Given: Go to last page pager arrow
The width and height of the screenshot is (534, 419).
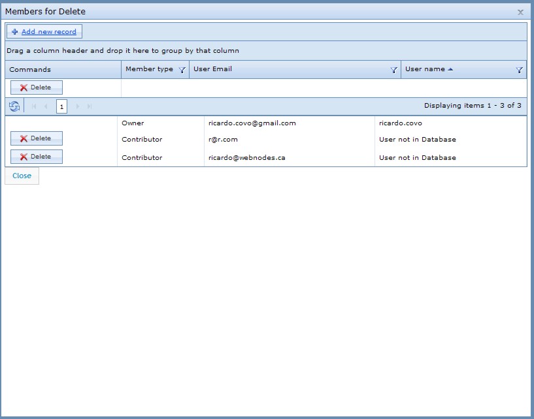Looking at the screenshot, I should (x=90, y=106).
